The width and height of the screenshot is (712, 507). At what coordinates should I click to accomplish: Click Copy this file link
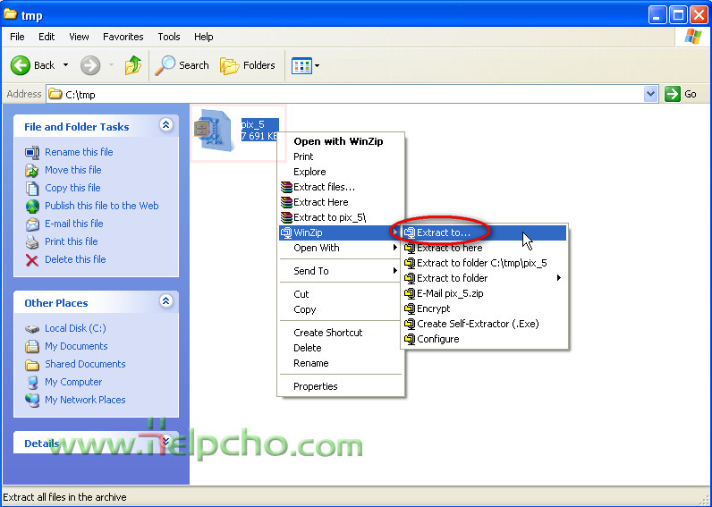[72, 188]
